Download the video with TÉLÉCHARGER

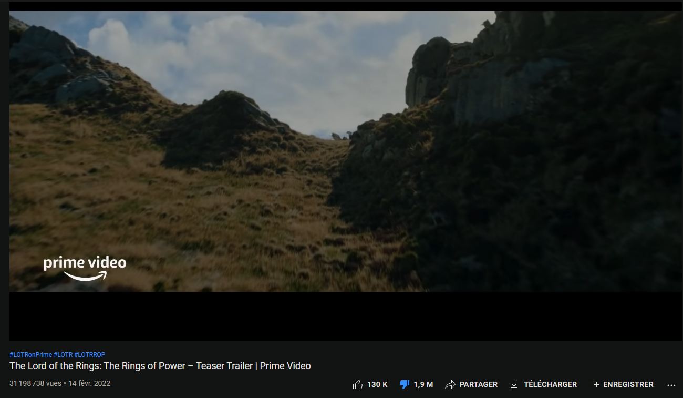(543, 384)
